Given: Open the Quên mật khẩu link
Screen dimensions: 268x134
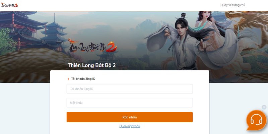Looking at the screenshot, I should [130, 126].
